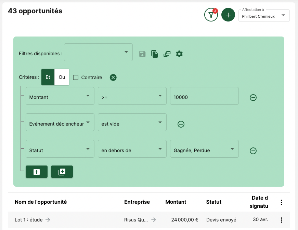Check the Contraire checkbox
This screenshot has height=230, width=298.
pyautogui.click(x=76, y=77)
